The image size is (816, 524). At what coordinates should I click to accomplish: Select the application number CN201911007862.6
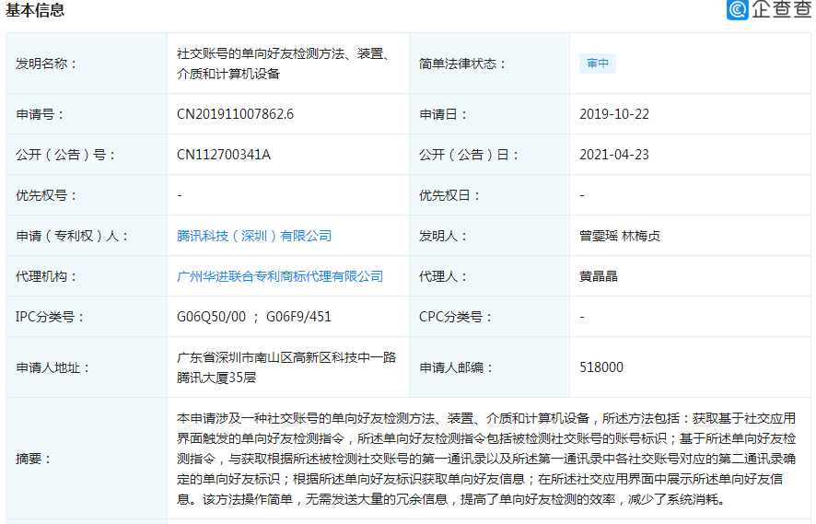235,114
